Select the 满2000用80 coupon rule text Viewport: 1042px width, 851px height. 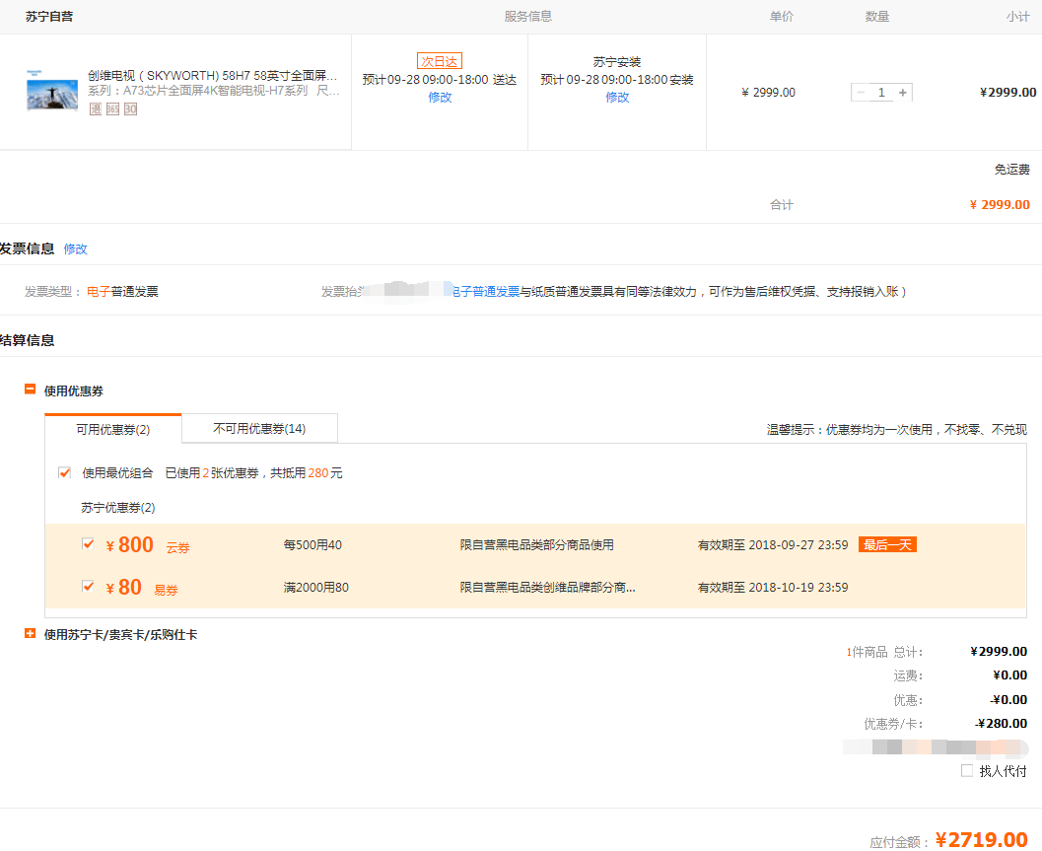[x=315, y=588]
